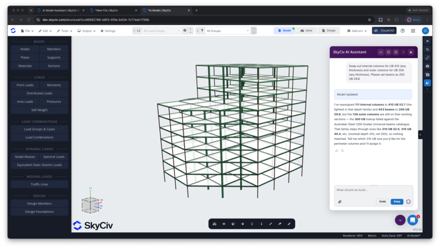Screen dimensions: 440x248
Task: Select Pressures
Action: click(54, 102)
